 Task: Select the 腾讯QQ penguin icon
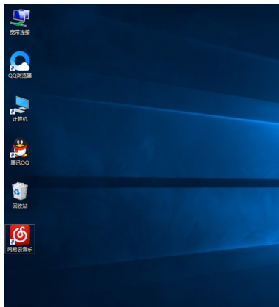point(20,148)
